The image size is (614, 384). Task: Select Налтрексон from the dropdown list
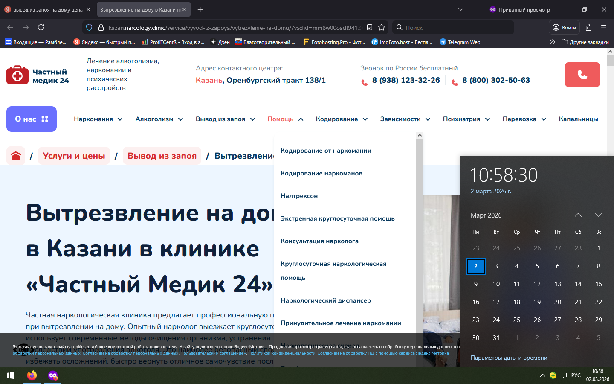pyautogui.click(x=299, y=196)
